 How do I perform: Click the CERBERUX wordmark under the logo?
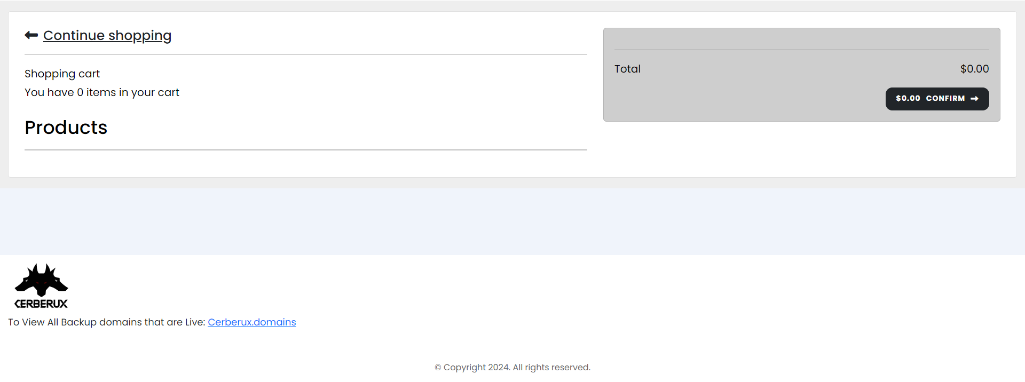(41, 304)
